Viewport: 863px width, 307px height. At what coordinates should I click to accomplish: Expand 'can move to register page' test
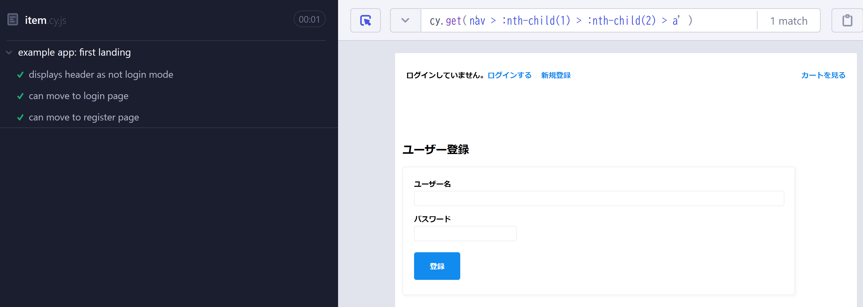[84, 117]
